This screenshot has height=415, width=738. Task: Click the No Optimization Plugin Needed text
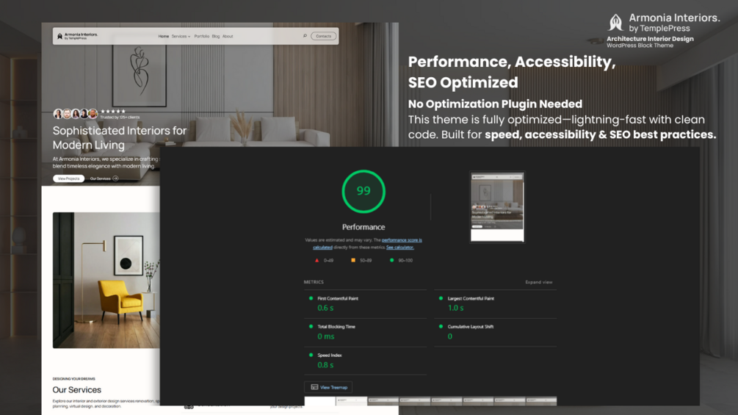[x=495, y=104]
